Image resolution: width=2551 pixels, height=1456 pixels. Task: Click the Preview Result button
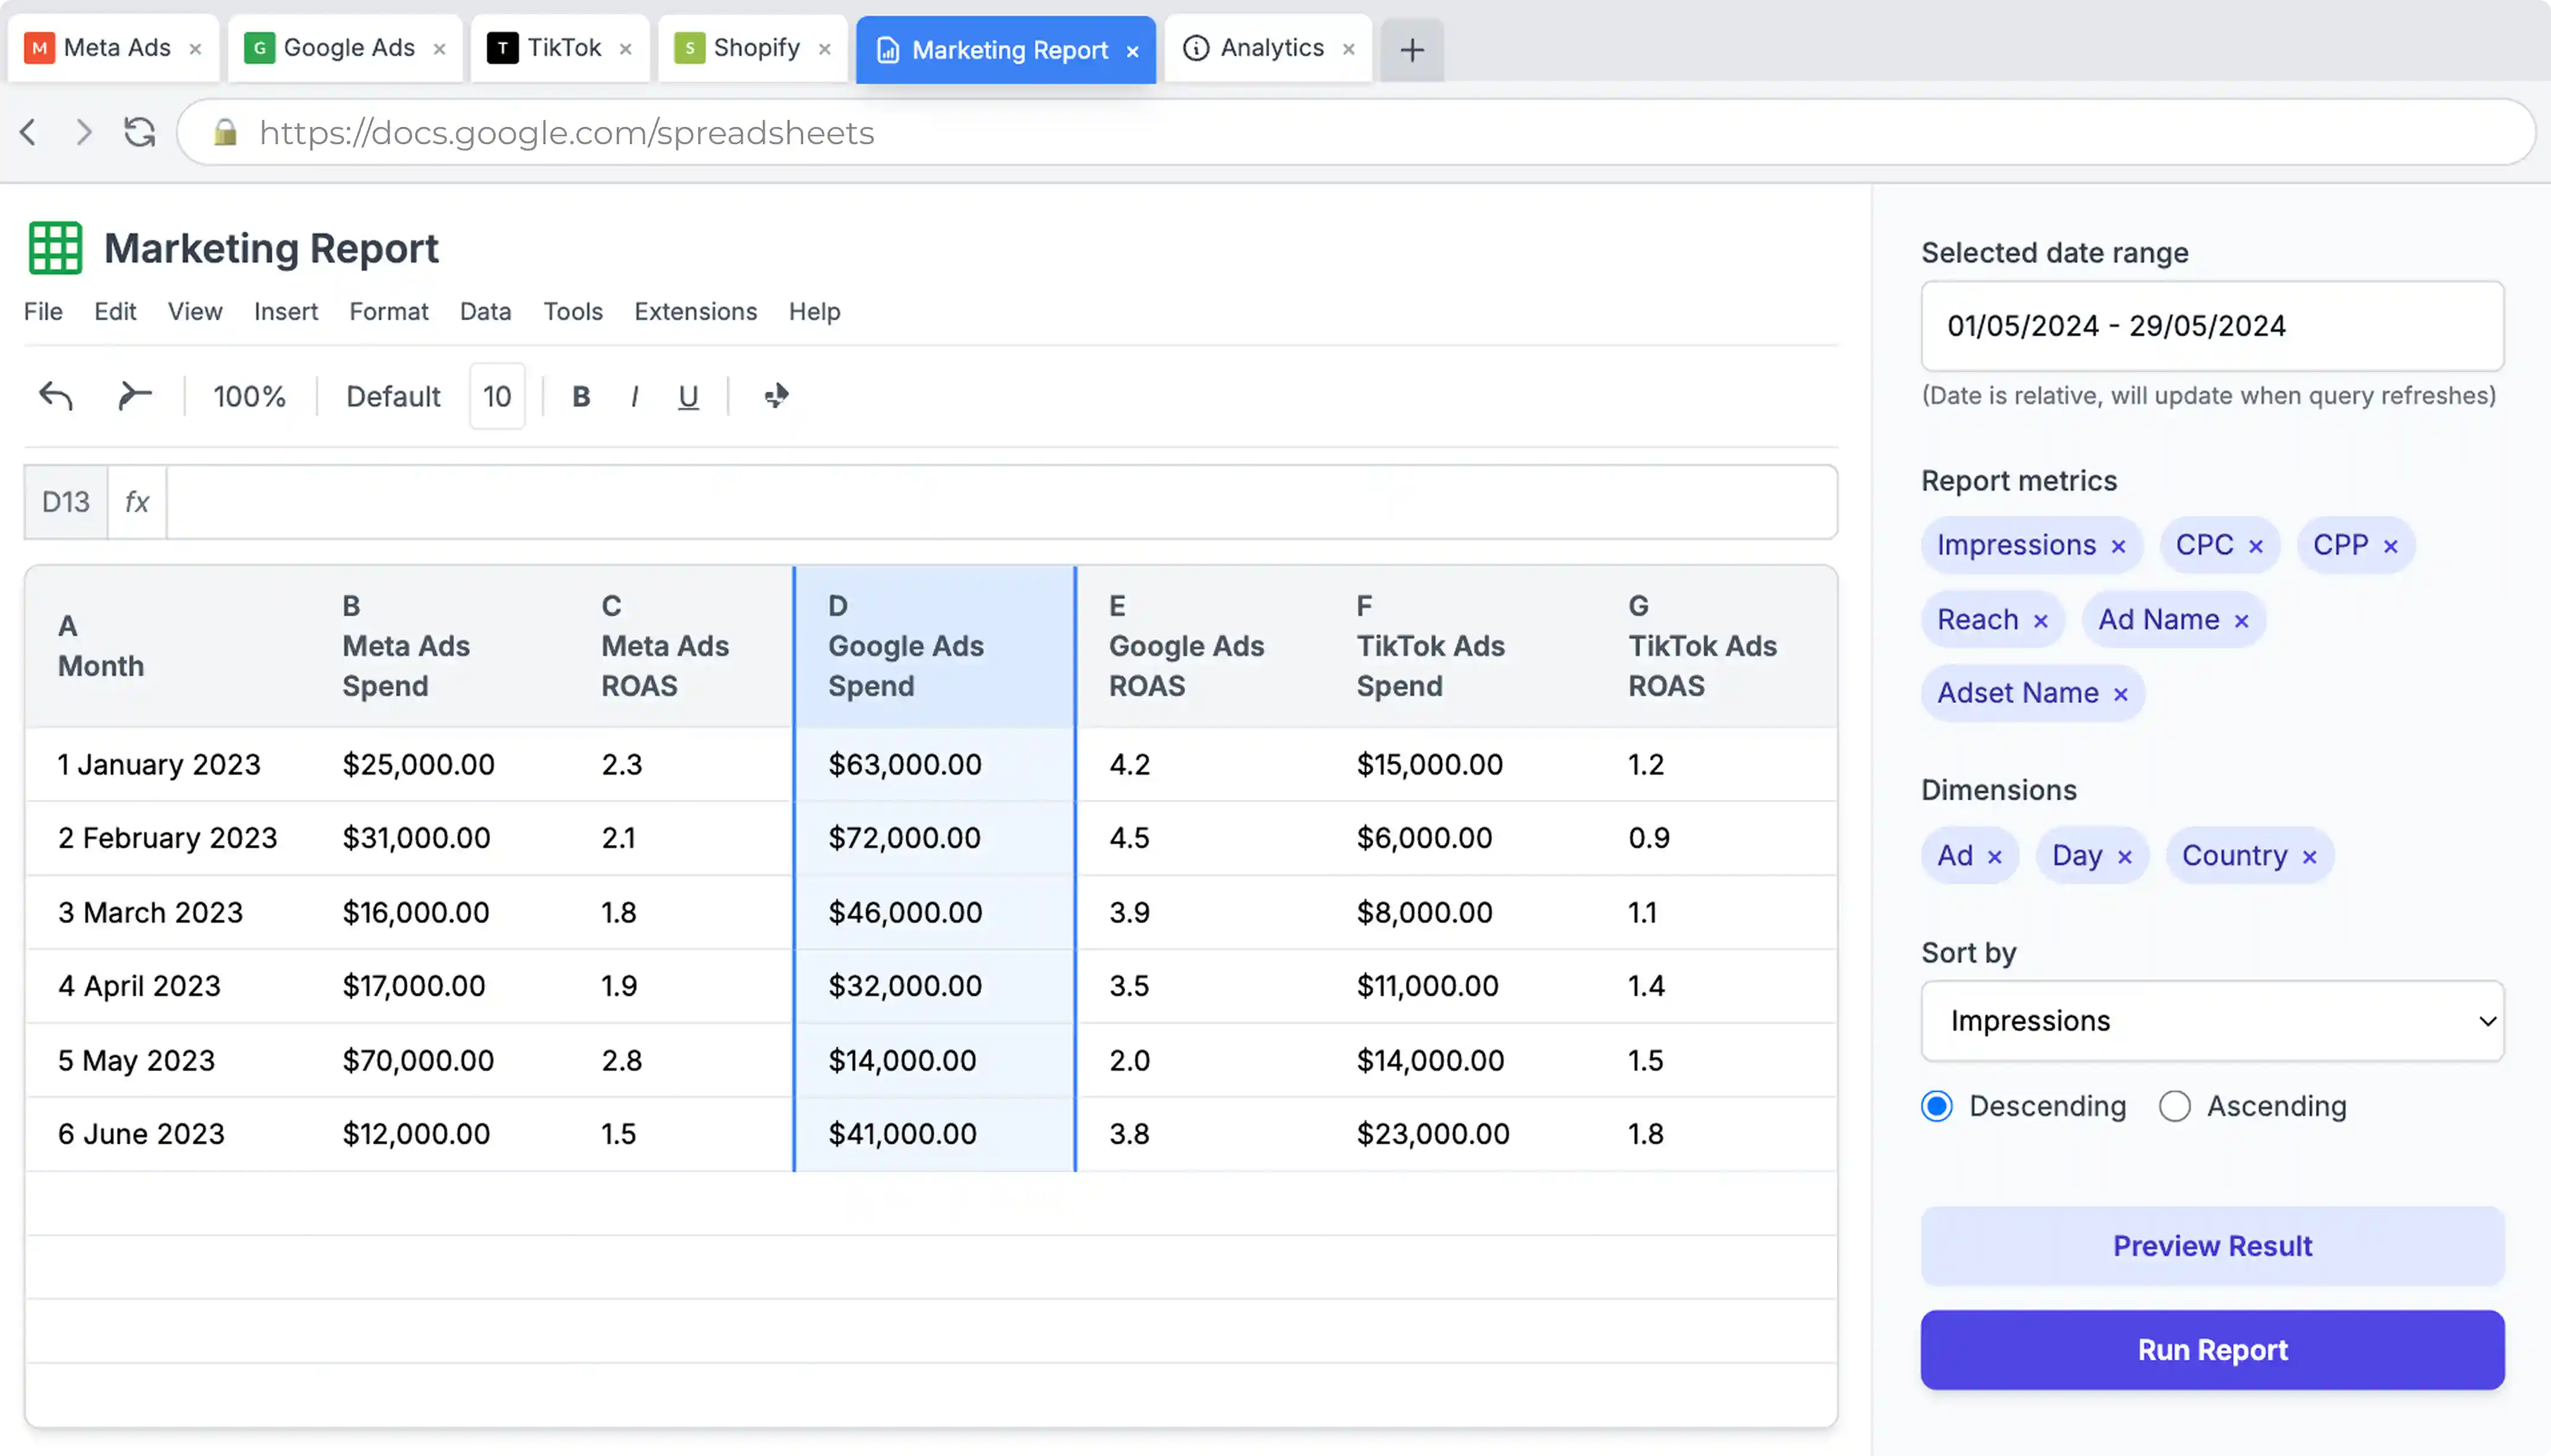2212,1246
